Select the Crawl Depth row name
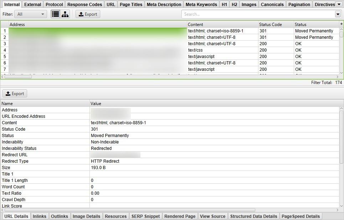 [14, 200]
